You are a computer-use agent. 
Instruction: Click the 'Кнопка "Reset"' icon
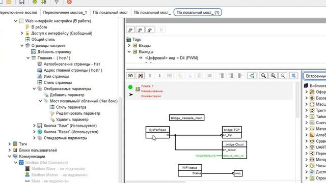(40, 132)
